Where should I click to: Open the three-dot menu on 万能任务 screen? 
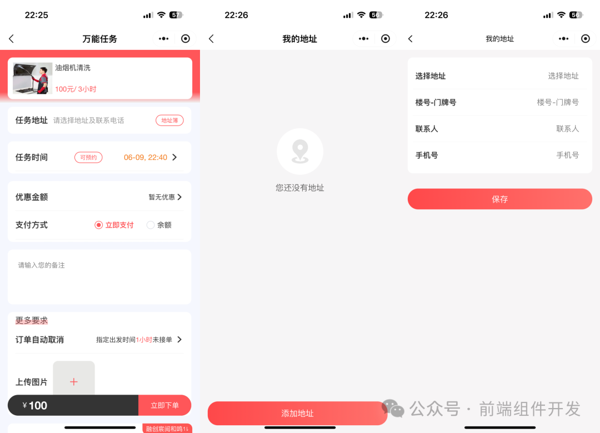tap(164, 39)
